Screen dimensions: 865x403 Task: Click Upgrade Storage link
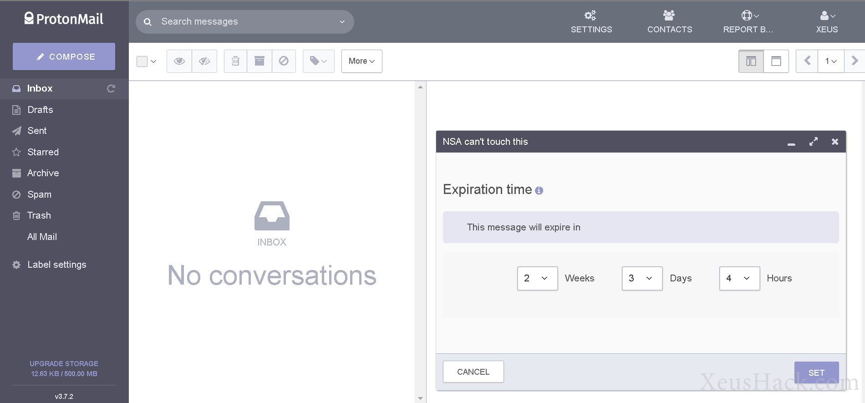click(64, 363)
